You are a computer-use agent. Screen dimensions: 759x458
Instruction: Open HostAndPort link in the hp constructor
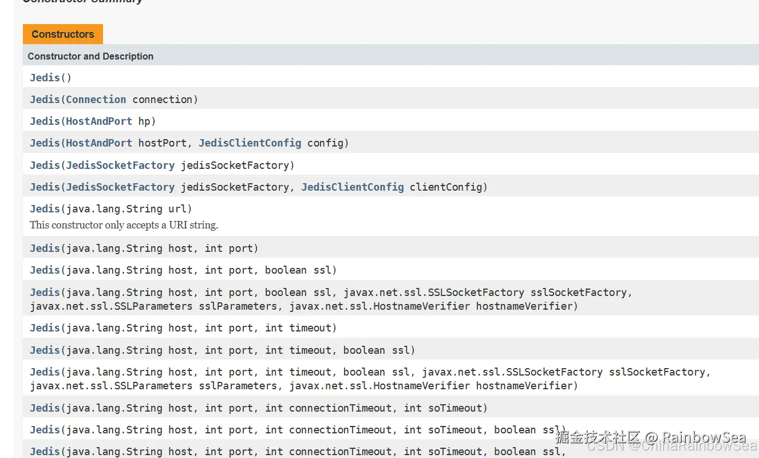99,121
